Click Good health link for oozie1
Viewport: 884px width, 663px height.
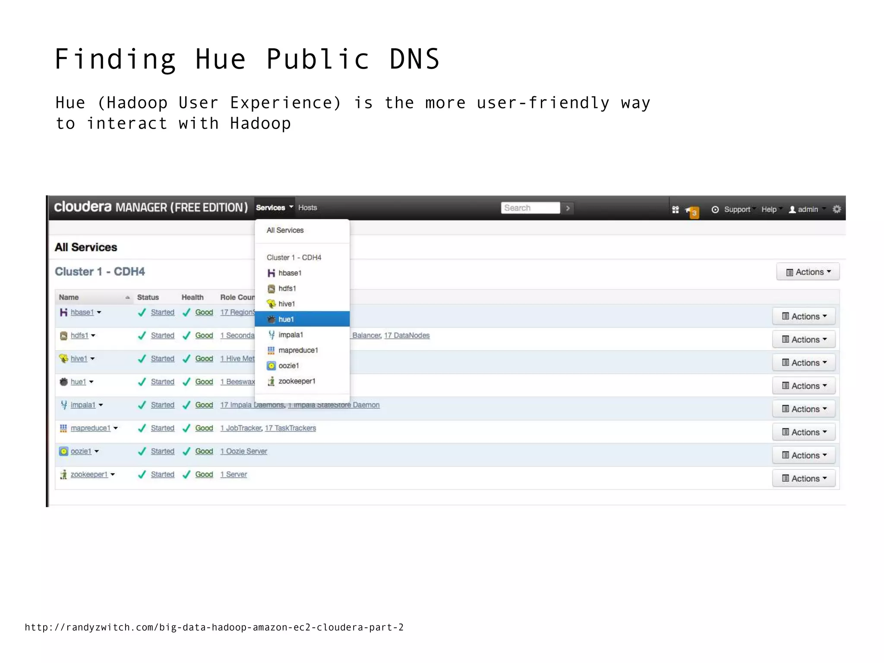tap(204, 451)
